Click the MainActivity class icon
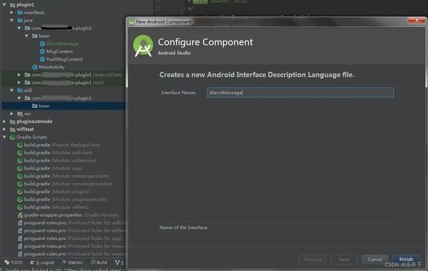The image size is (428, 271). [35, 67]
